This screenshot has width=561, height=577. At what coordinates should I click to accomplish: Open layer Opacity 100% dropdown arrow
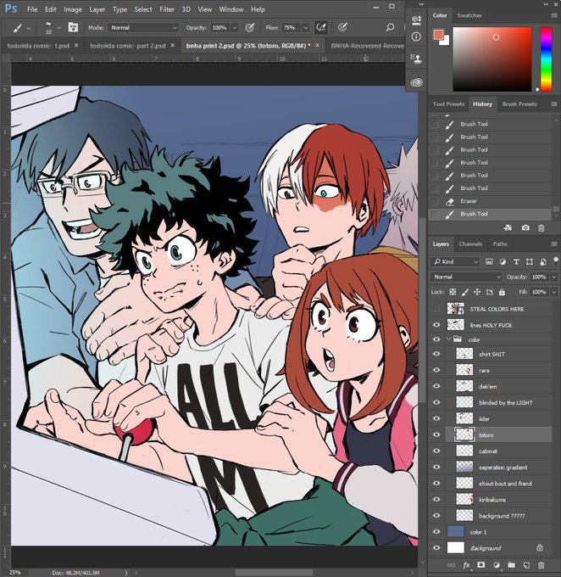[x=553, y=277]
